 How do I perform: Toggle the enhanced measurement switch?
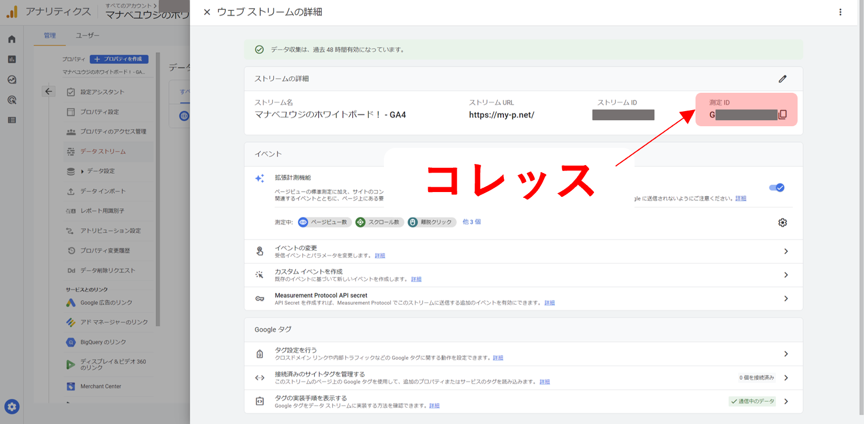pyautogui.click(x=777, y=188)
